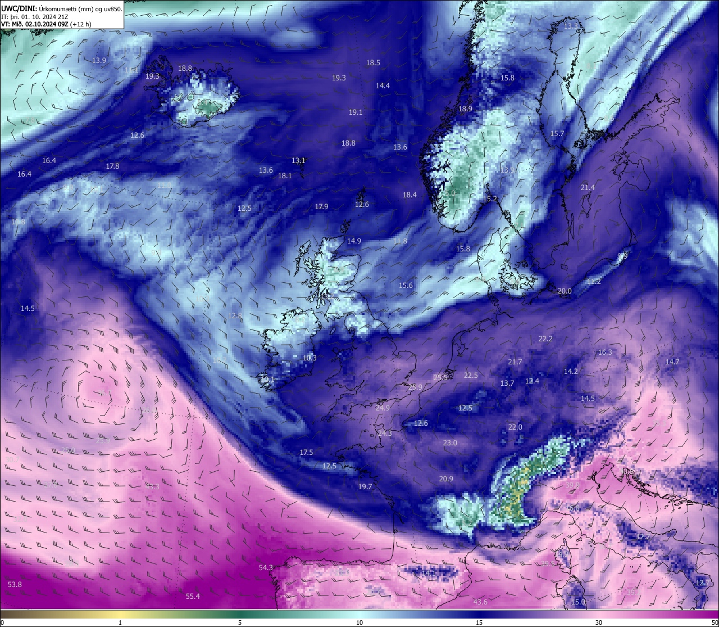Click the 15.7 value over Sweden
Screen dimensions: 719x627
click(557, 133)
